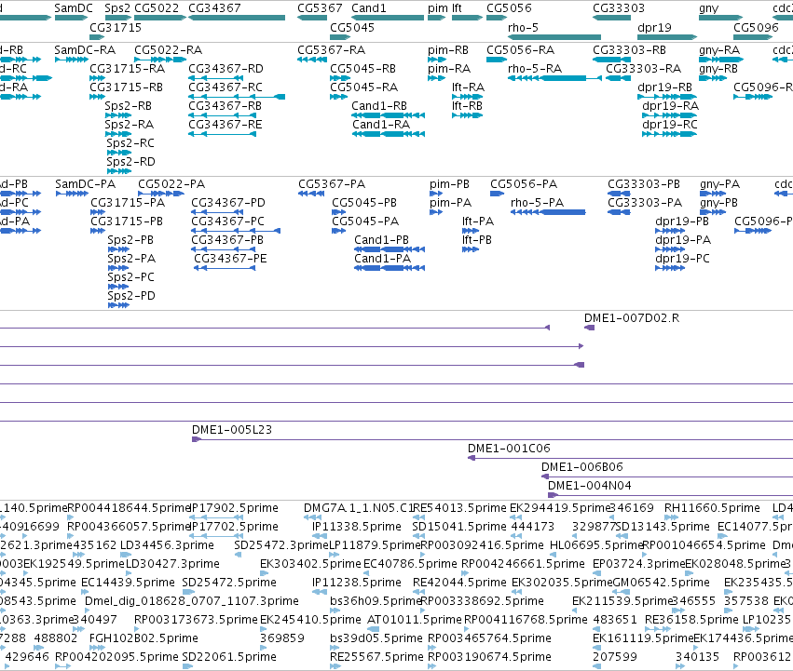Click EST LD34456.3prime
Image resolution: width=793 pixels, height=671 pixels.
coord(167,545)
